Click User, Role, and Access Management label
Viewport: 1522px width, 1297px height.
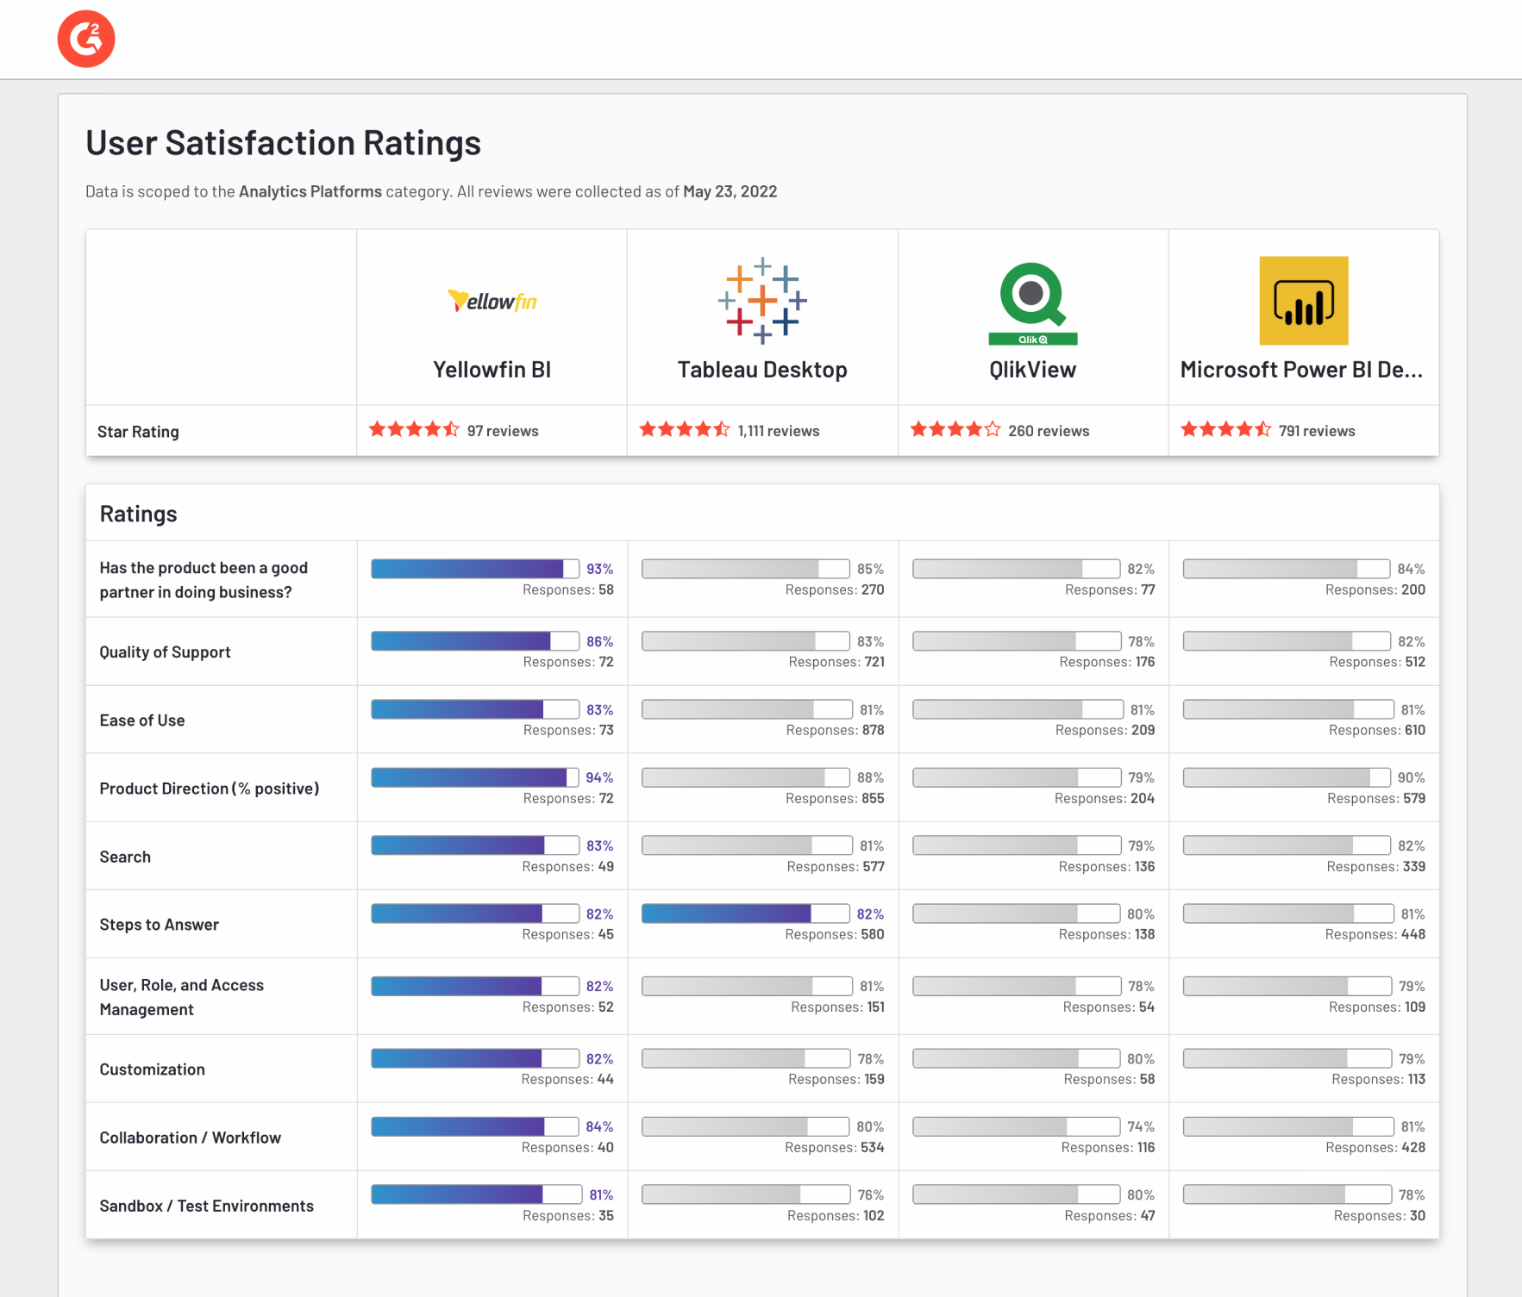point(182,997)
